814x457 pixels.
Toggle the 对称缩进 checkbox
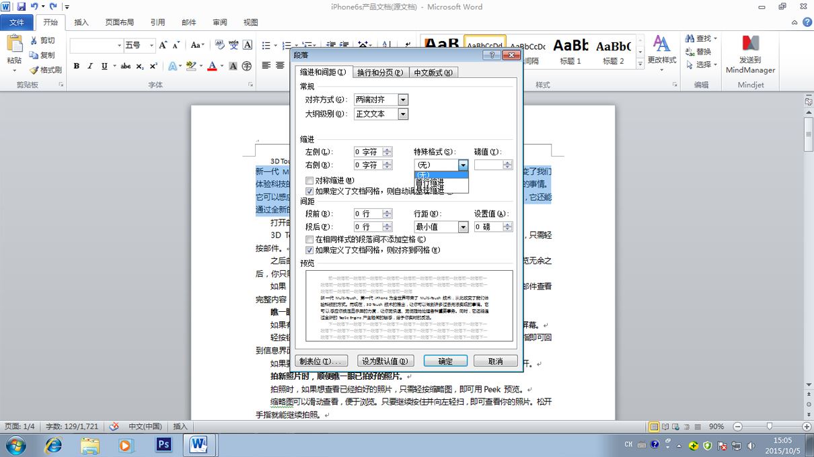pos(309,181)
